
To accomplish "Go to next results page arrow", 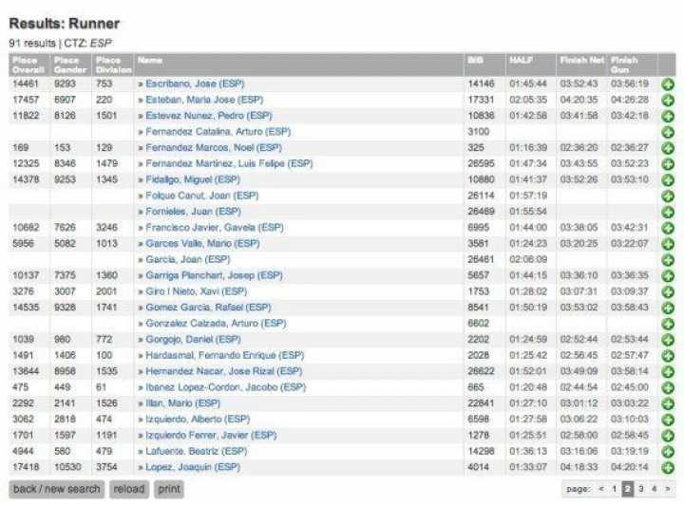I will tap(669, 489).
